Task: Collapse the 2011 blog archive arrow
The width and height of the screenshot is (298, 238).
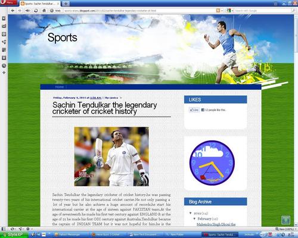Action: click(191, 213)
